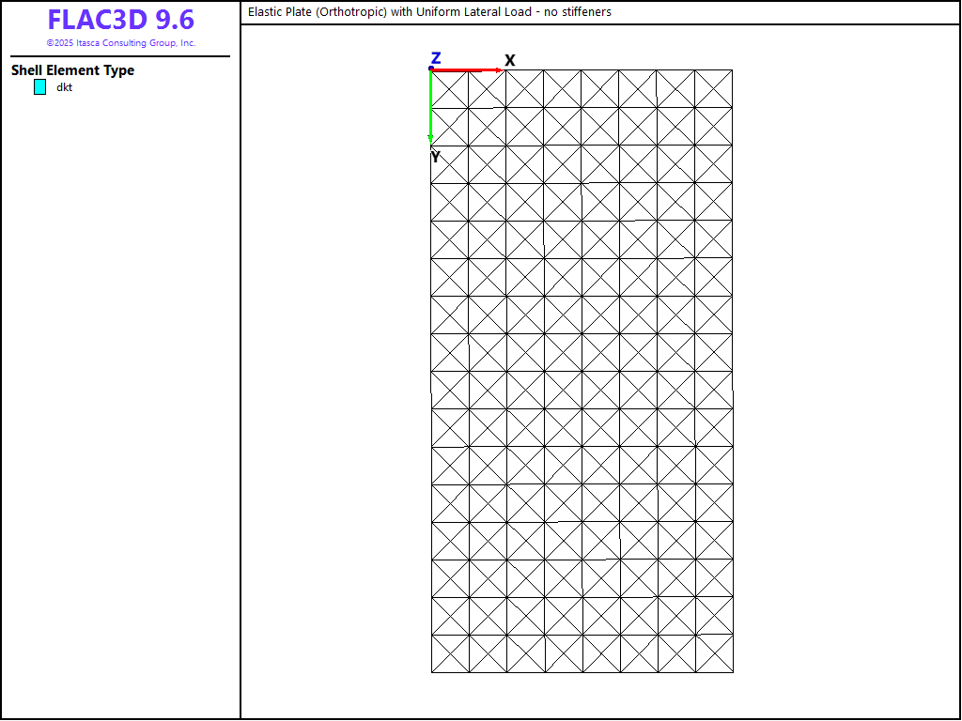
Task: Click the Y axis label
Action: (x=435, y=158)
